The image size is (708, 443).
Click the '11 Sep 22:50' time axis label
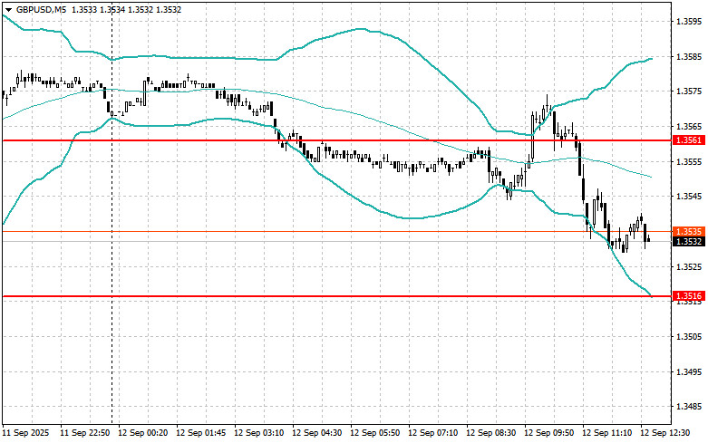(85, 433)
